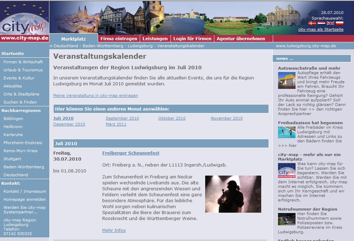Visit the Heilbronn neighbor region
Image resolution: width=354 pixels, height=241 pixels.
13,127
